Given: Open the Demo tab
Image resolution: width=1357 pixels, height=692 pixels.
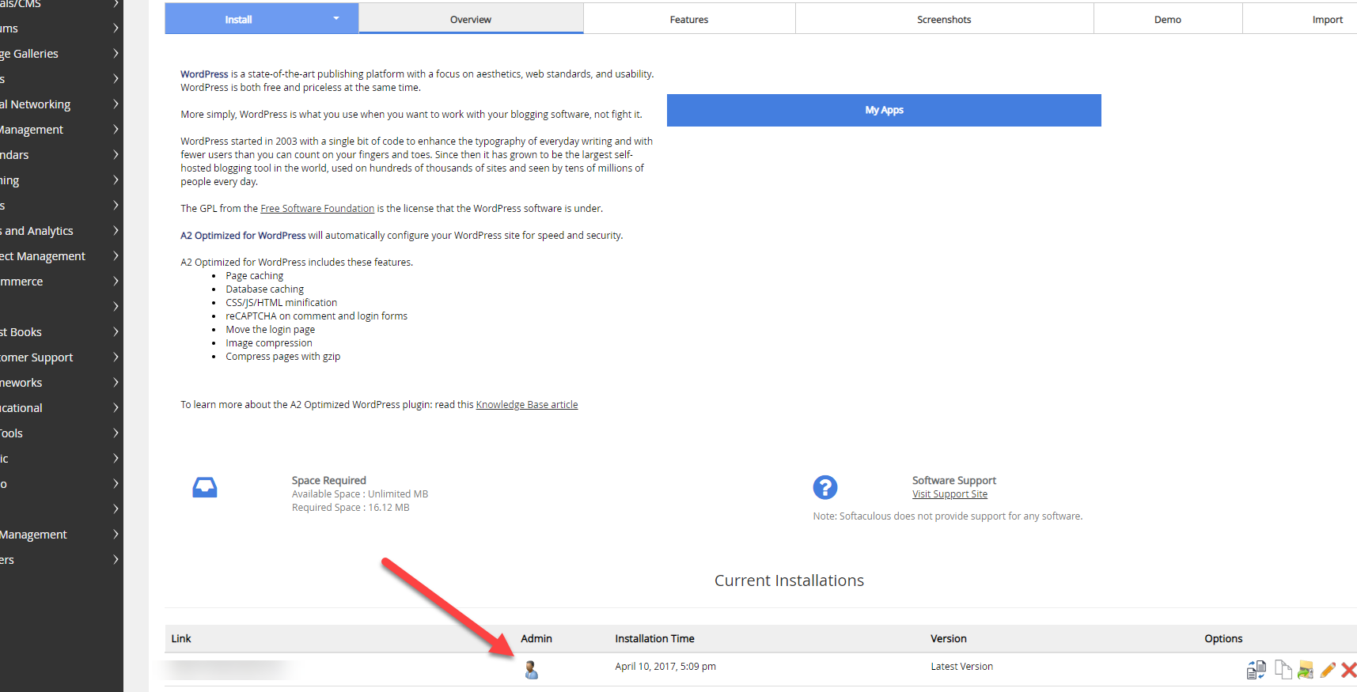Looking at the screenshot, I should pyautogui.click(x=1168, y=19).
